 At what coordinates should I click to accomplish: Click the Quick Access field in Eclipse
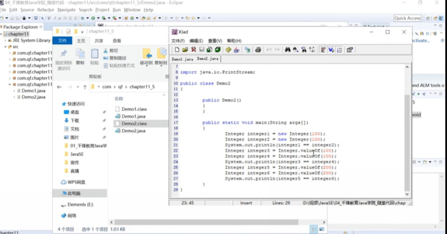pos(407,18)
